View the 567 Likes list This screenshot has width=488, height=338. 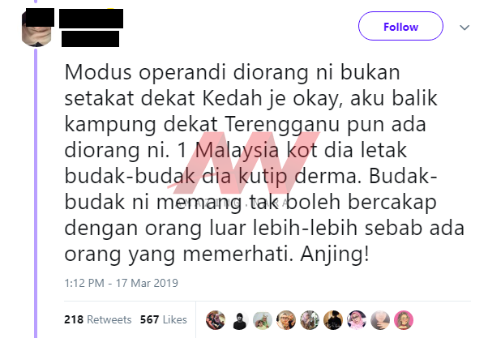pyautogui.click(x=164, y=319)
